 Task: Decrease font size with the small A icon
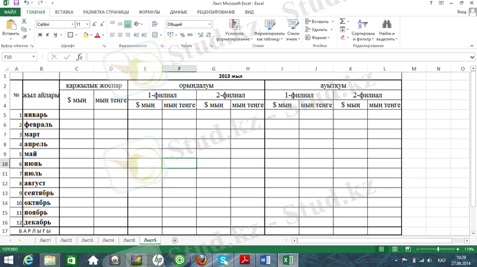pyautogui.click(x=102, y=24)
